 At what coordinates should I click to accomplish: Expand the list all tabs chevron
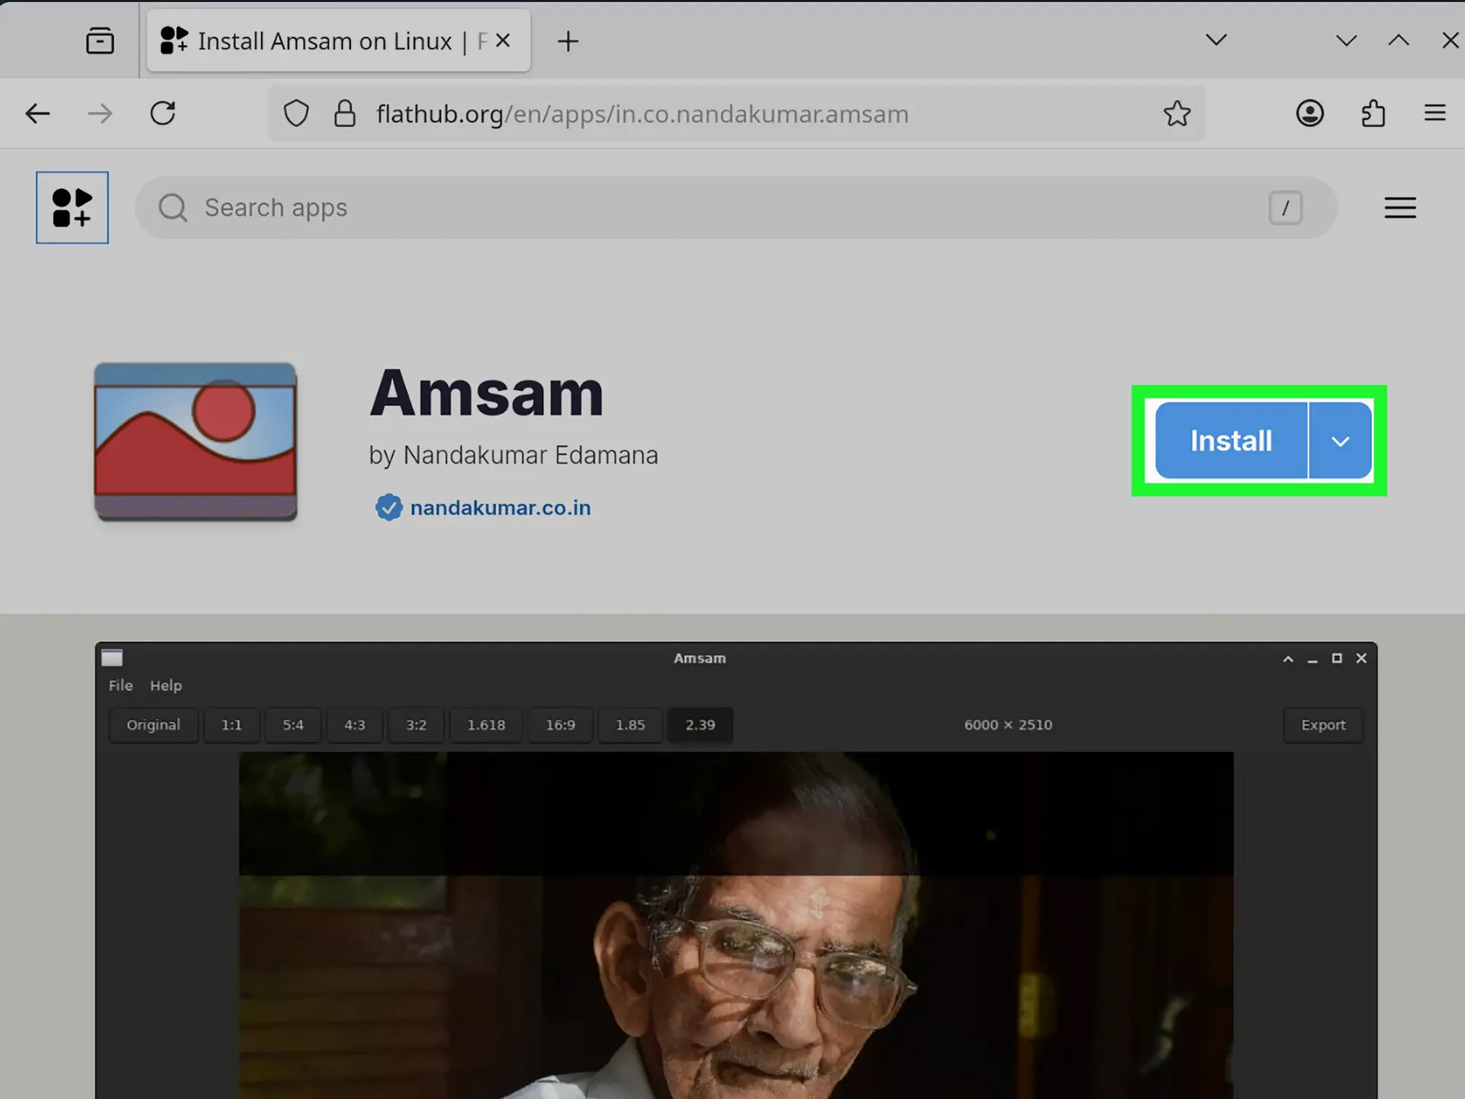tap(1216, 40)
